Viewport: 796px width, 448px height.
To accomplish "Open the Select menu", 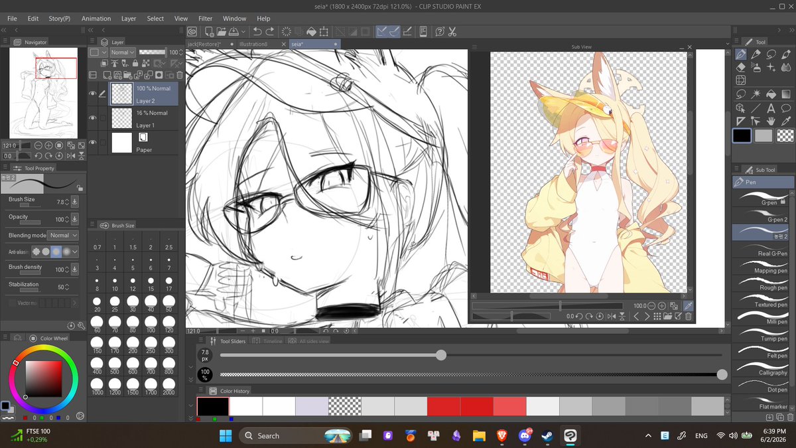I will (x=155, y=19).
